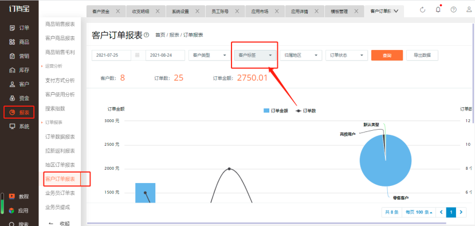The image size is (475, 226).
Task: Select page 1 in pagination
Action: coord(451,212)
